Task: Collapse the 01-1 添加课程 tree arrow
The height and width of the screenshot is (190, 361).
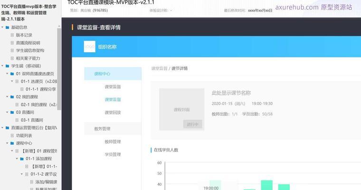Action: (17, 159)
